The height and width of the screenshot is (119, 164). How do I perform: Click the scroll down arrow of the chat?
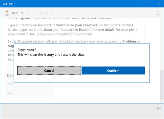(162, 101)
